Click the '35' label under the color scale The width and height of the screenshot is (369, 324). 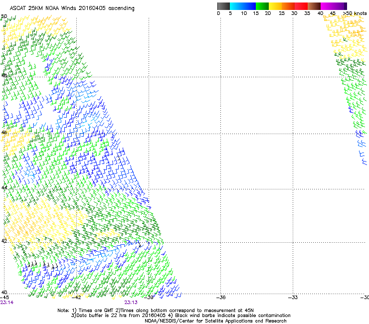(x=307, y=13)
